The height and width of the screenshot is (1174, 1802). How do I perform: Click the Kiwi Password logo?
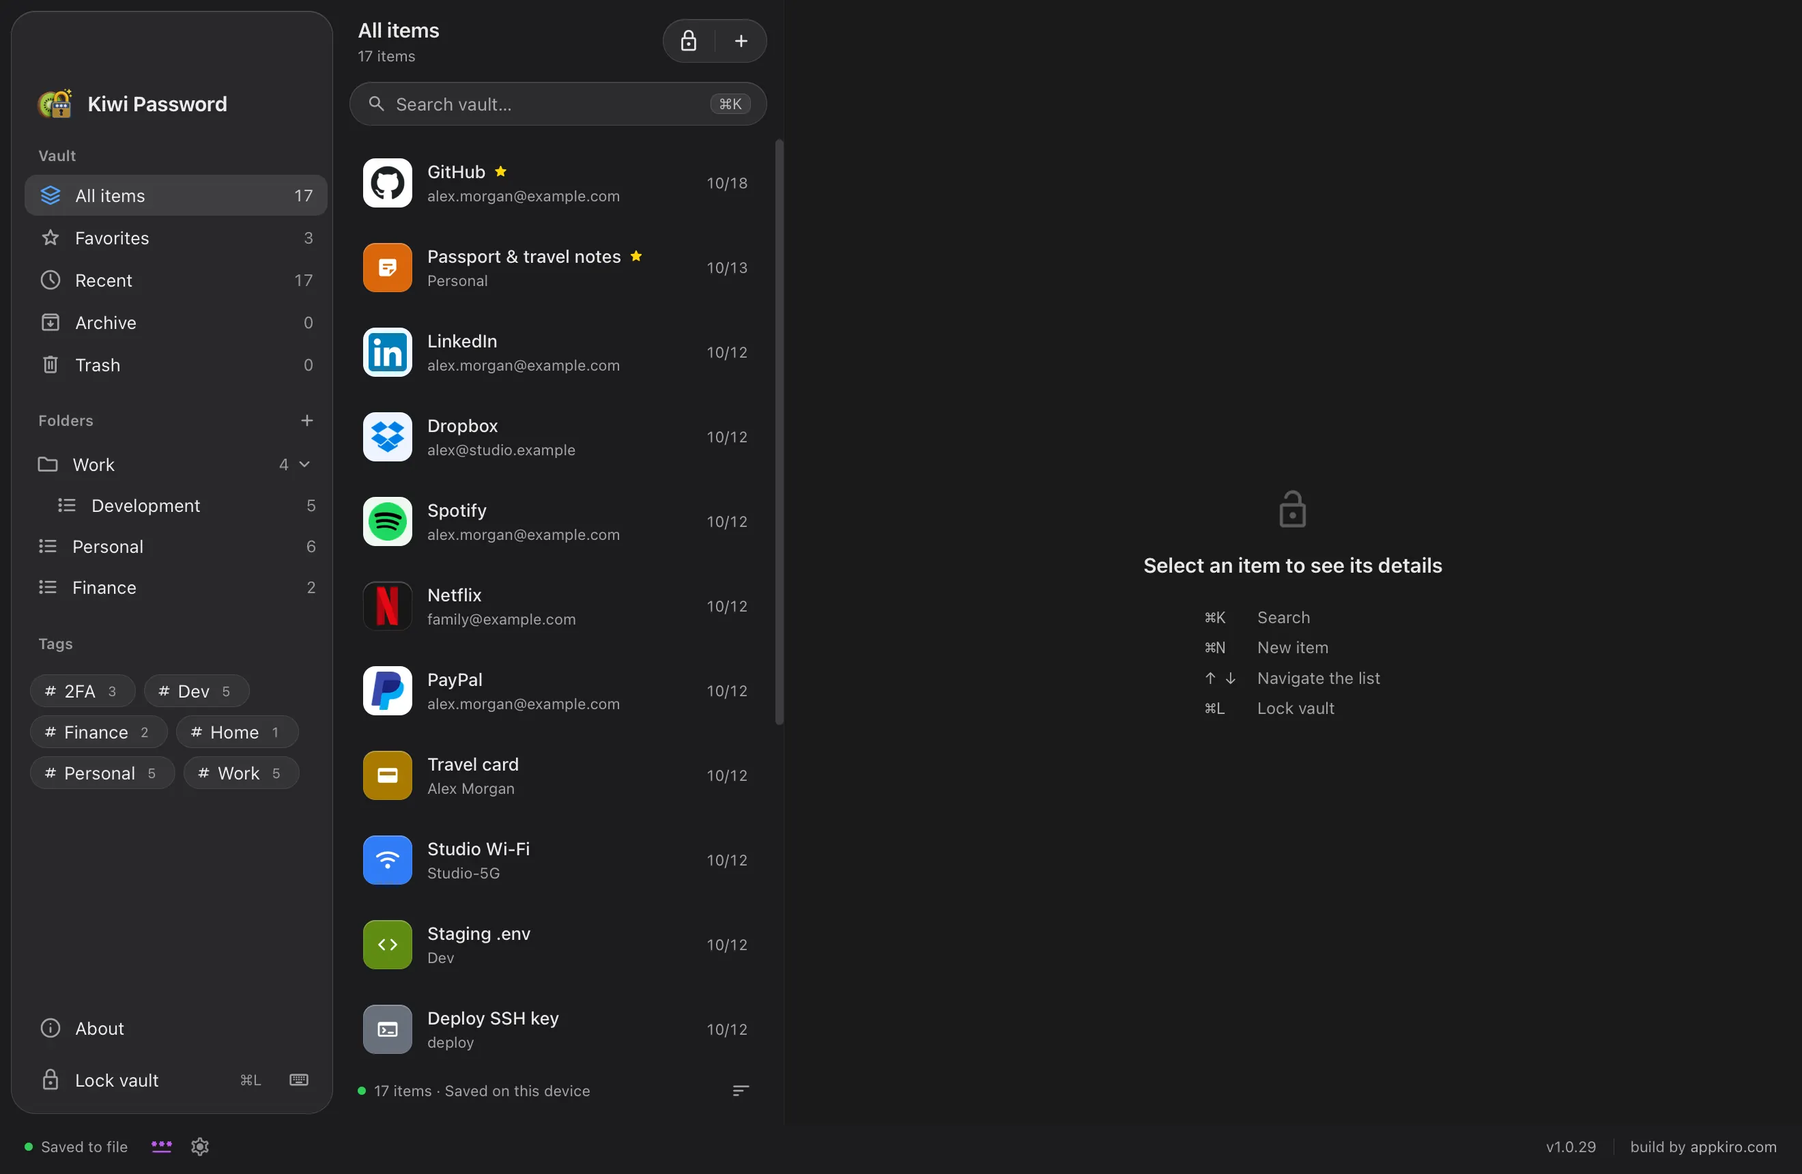pyautogui.click(x=55, y=104)
